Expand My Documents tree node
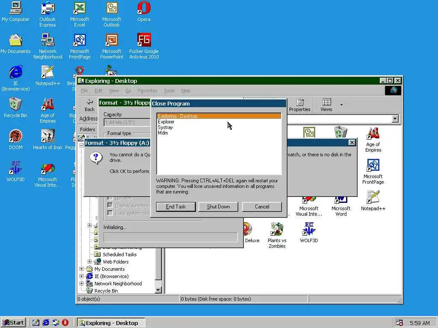Image resolution: width=438 pixels, height=328 pixels. pyautogui.click(x=82, y=269)
